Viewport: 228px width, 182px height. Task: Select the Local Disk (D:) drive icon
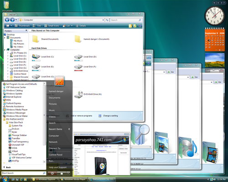pyautogui.click(x=78, y=57)
